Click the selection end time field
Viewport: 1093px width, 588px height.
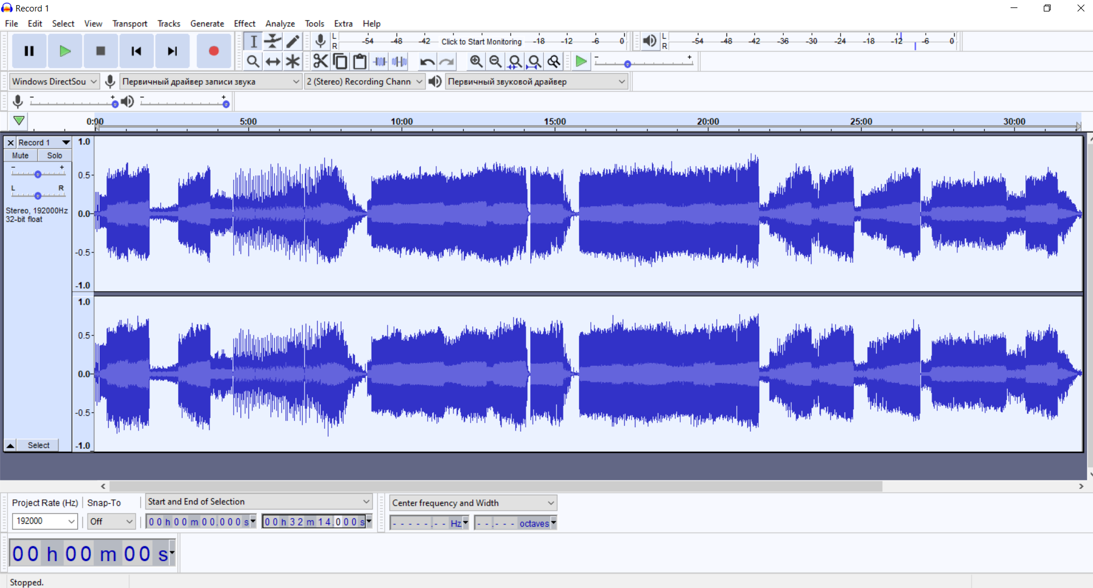[317, 522]
